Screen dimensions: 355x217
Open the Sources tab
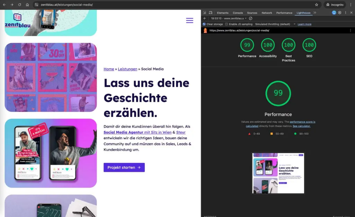[252, 13]
